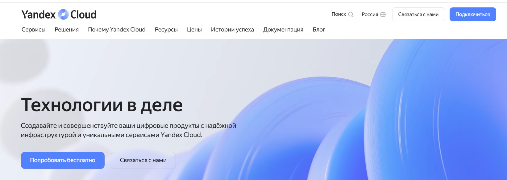This screenshot has height=180, width=507.
Task: Click the "Поиск" text label
Action: [339, 14]
